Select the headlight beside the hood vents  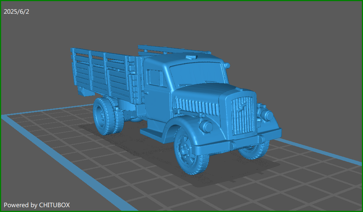point(206,127)
